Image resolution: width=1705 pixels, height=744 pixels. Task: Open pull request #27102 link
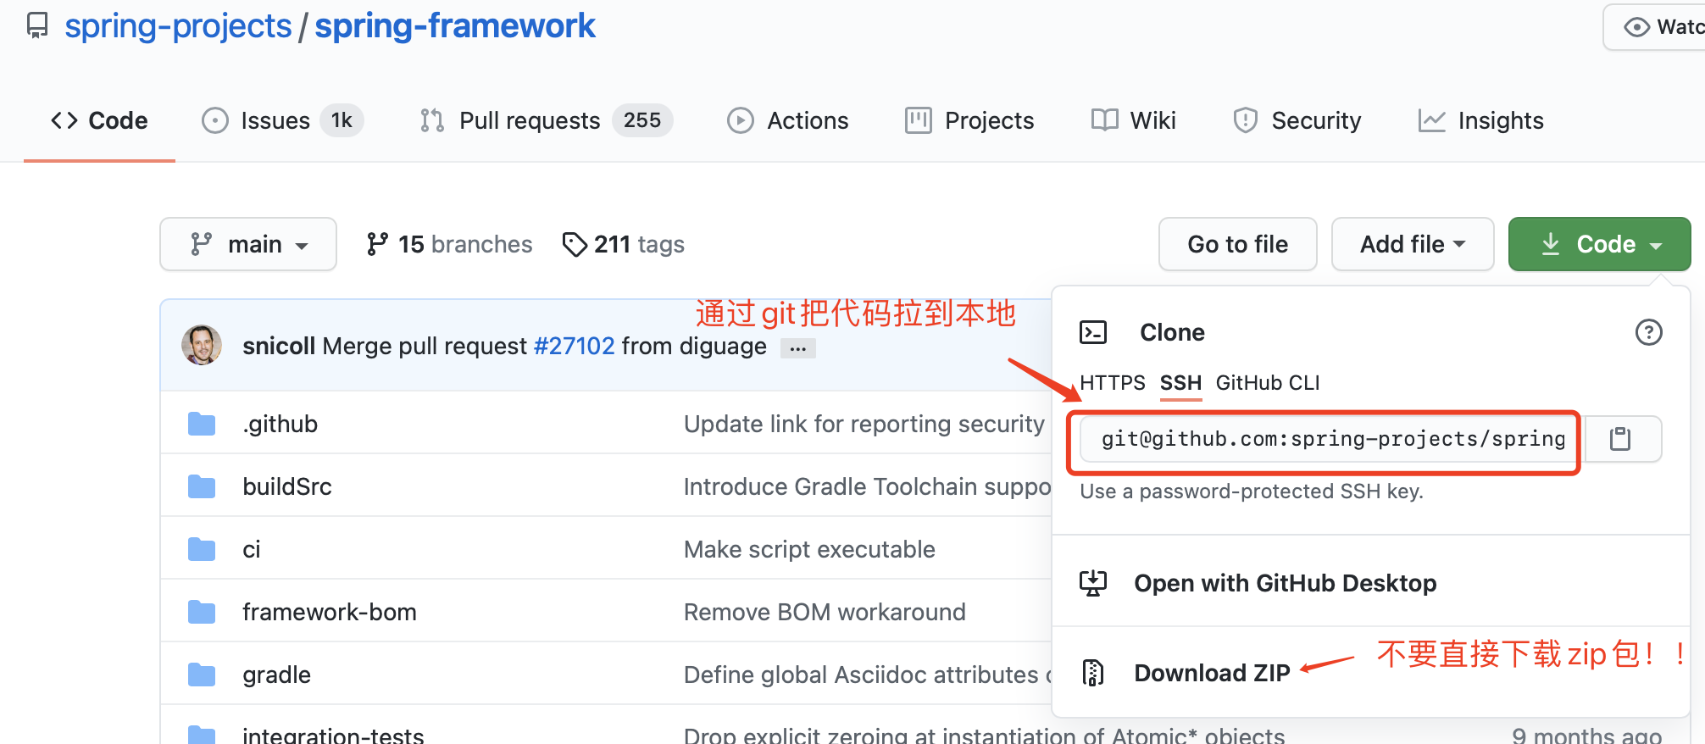pyautogui.click(x=575, y=346)
